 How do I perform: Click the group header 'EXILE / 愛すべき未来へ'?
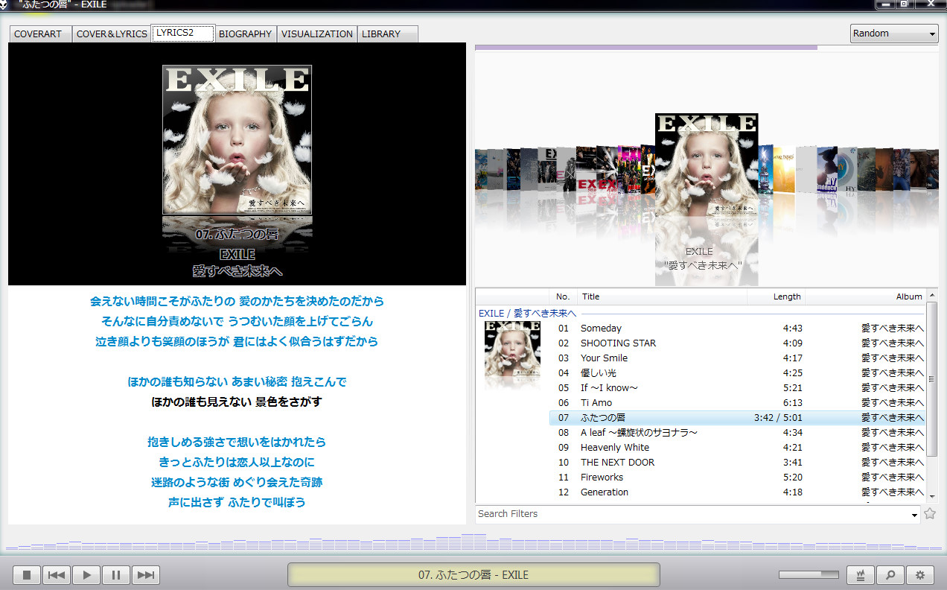(x=527, y=314)
